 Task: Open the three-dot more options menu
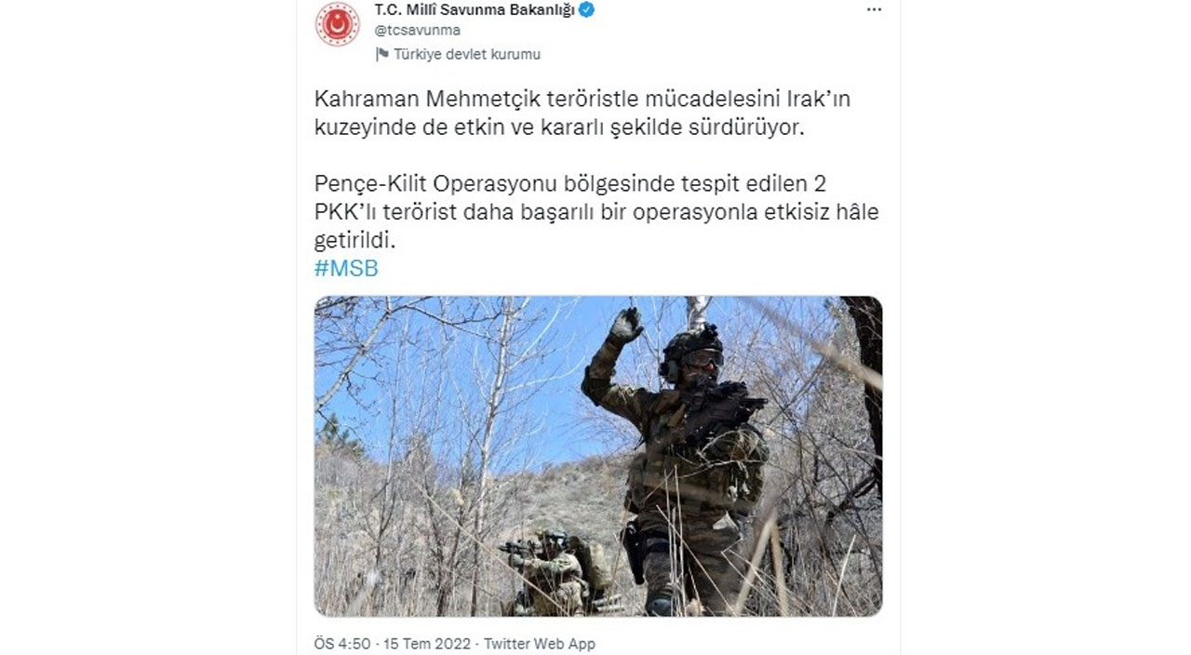tap(874, 9)
